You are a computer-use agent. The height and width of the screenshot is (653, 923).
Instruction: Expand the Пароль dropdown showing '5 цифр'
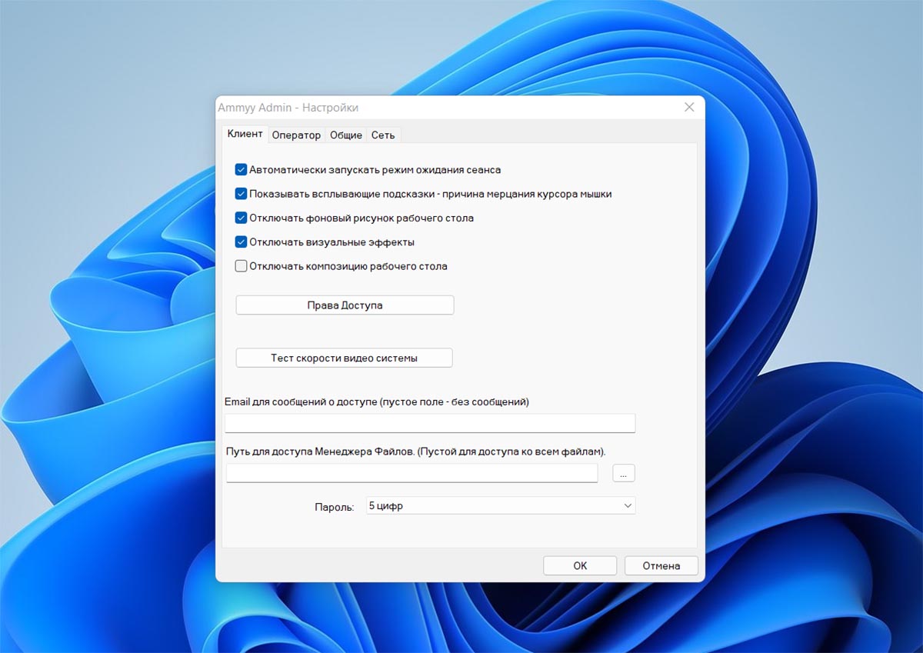(501, 506)
